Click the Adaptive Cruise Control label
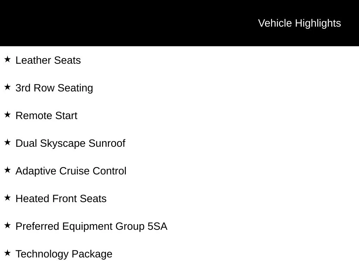359x269 pixels. pos(71,171)
